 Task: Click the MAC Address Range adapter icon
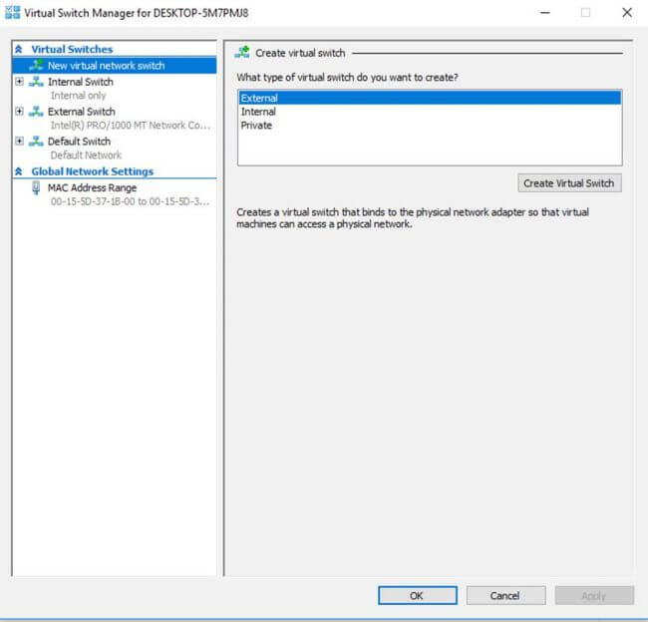[36, 187]
